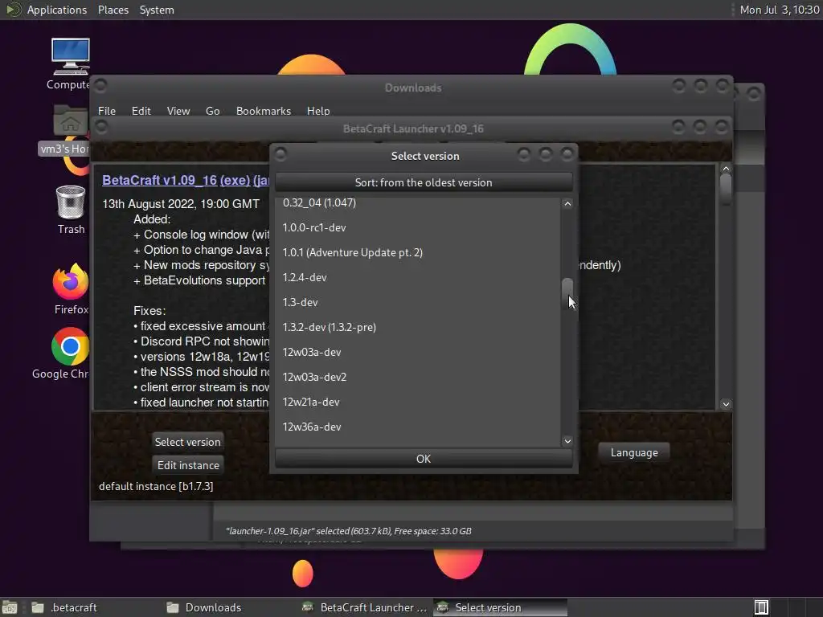Select version 1.3.2-dev (1.3.2-pre)

pyautogui.click(x=418, y=327)
